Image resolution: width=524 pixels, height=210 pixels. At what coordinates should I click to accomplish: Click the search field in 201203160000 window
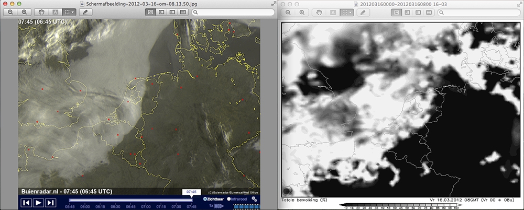[480, 13]
